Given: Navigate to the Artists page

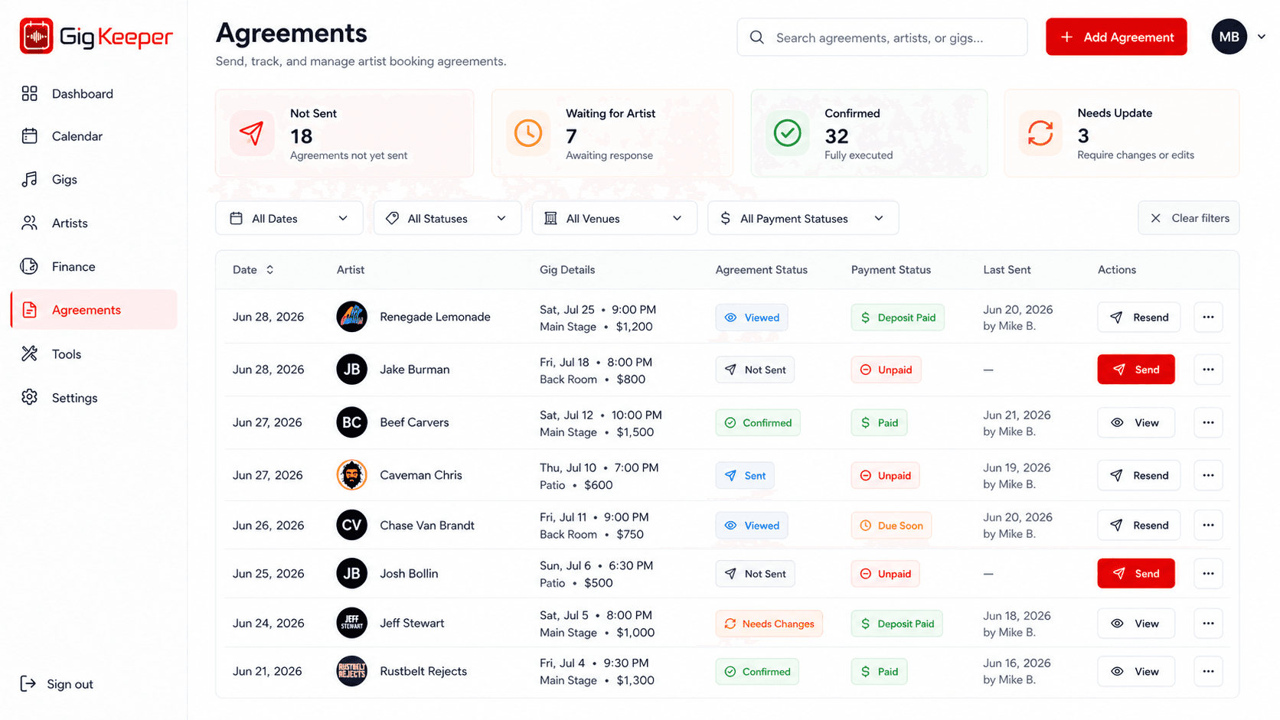Looking at the screenshot, I should 70,223.
